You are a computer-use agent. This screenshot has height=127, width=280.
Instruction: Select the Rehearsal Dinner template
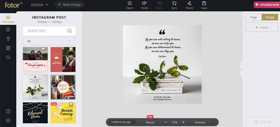[35, 113]
